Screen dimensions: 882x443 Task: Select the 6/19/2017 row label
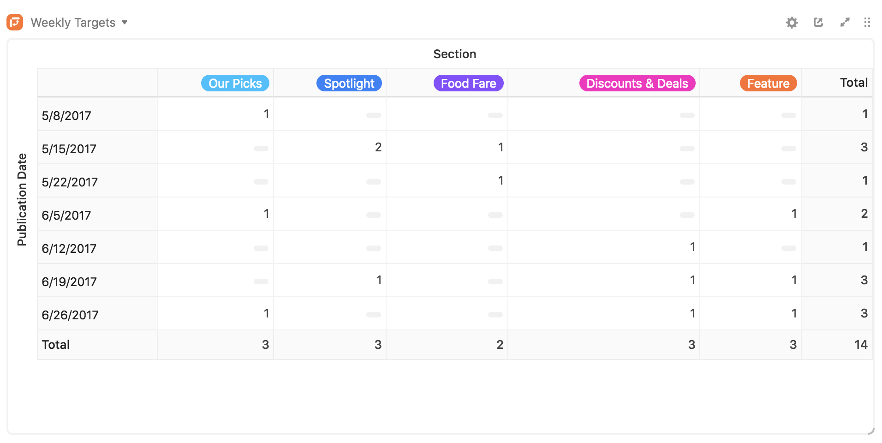click(x=69, y=281)
